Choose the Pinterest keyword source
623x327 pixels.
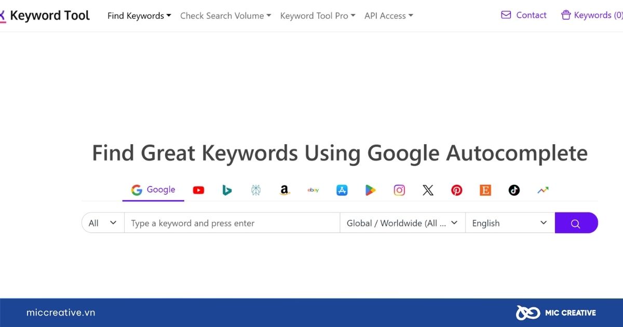click(456, 190)
